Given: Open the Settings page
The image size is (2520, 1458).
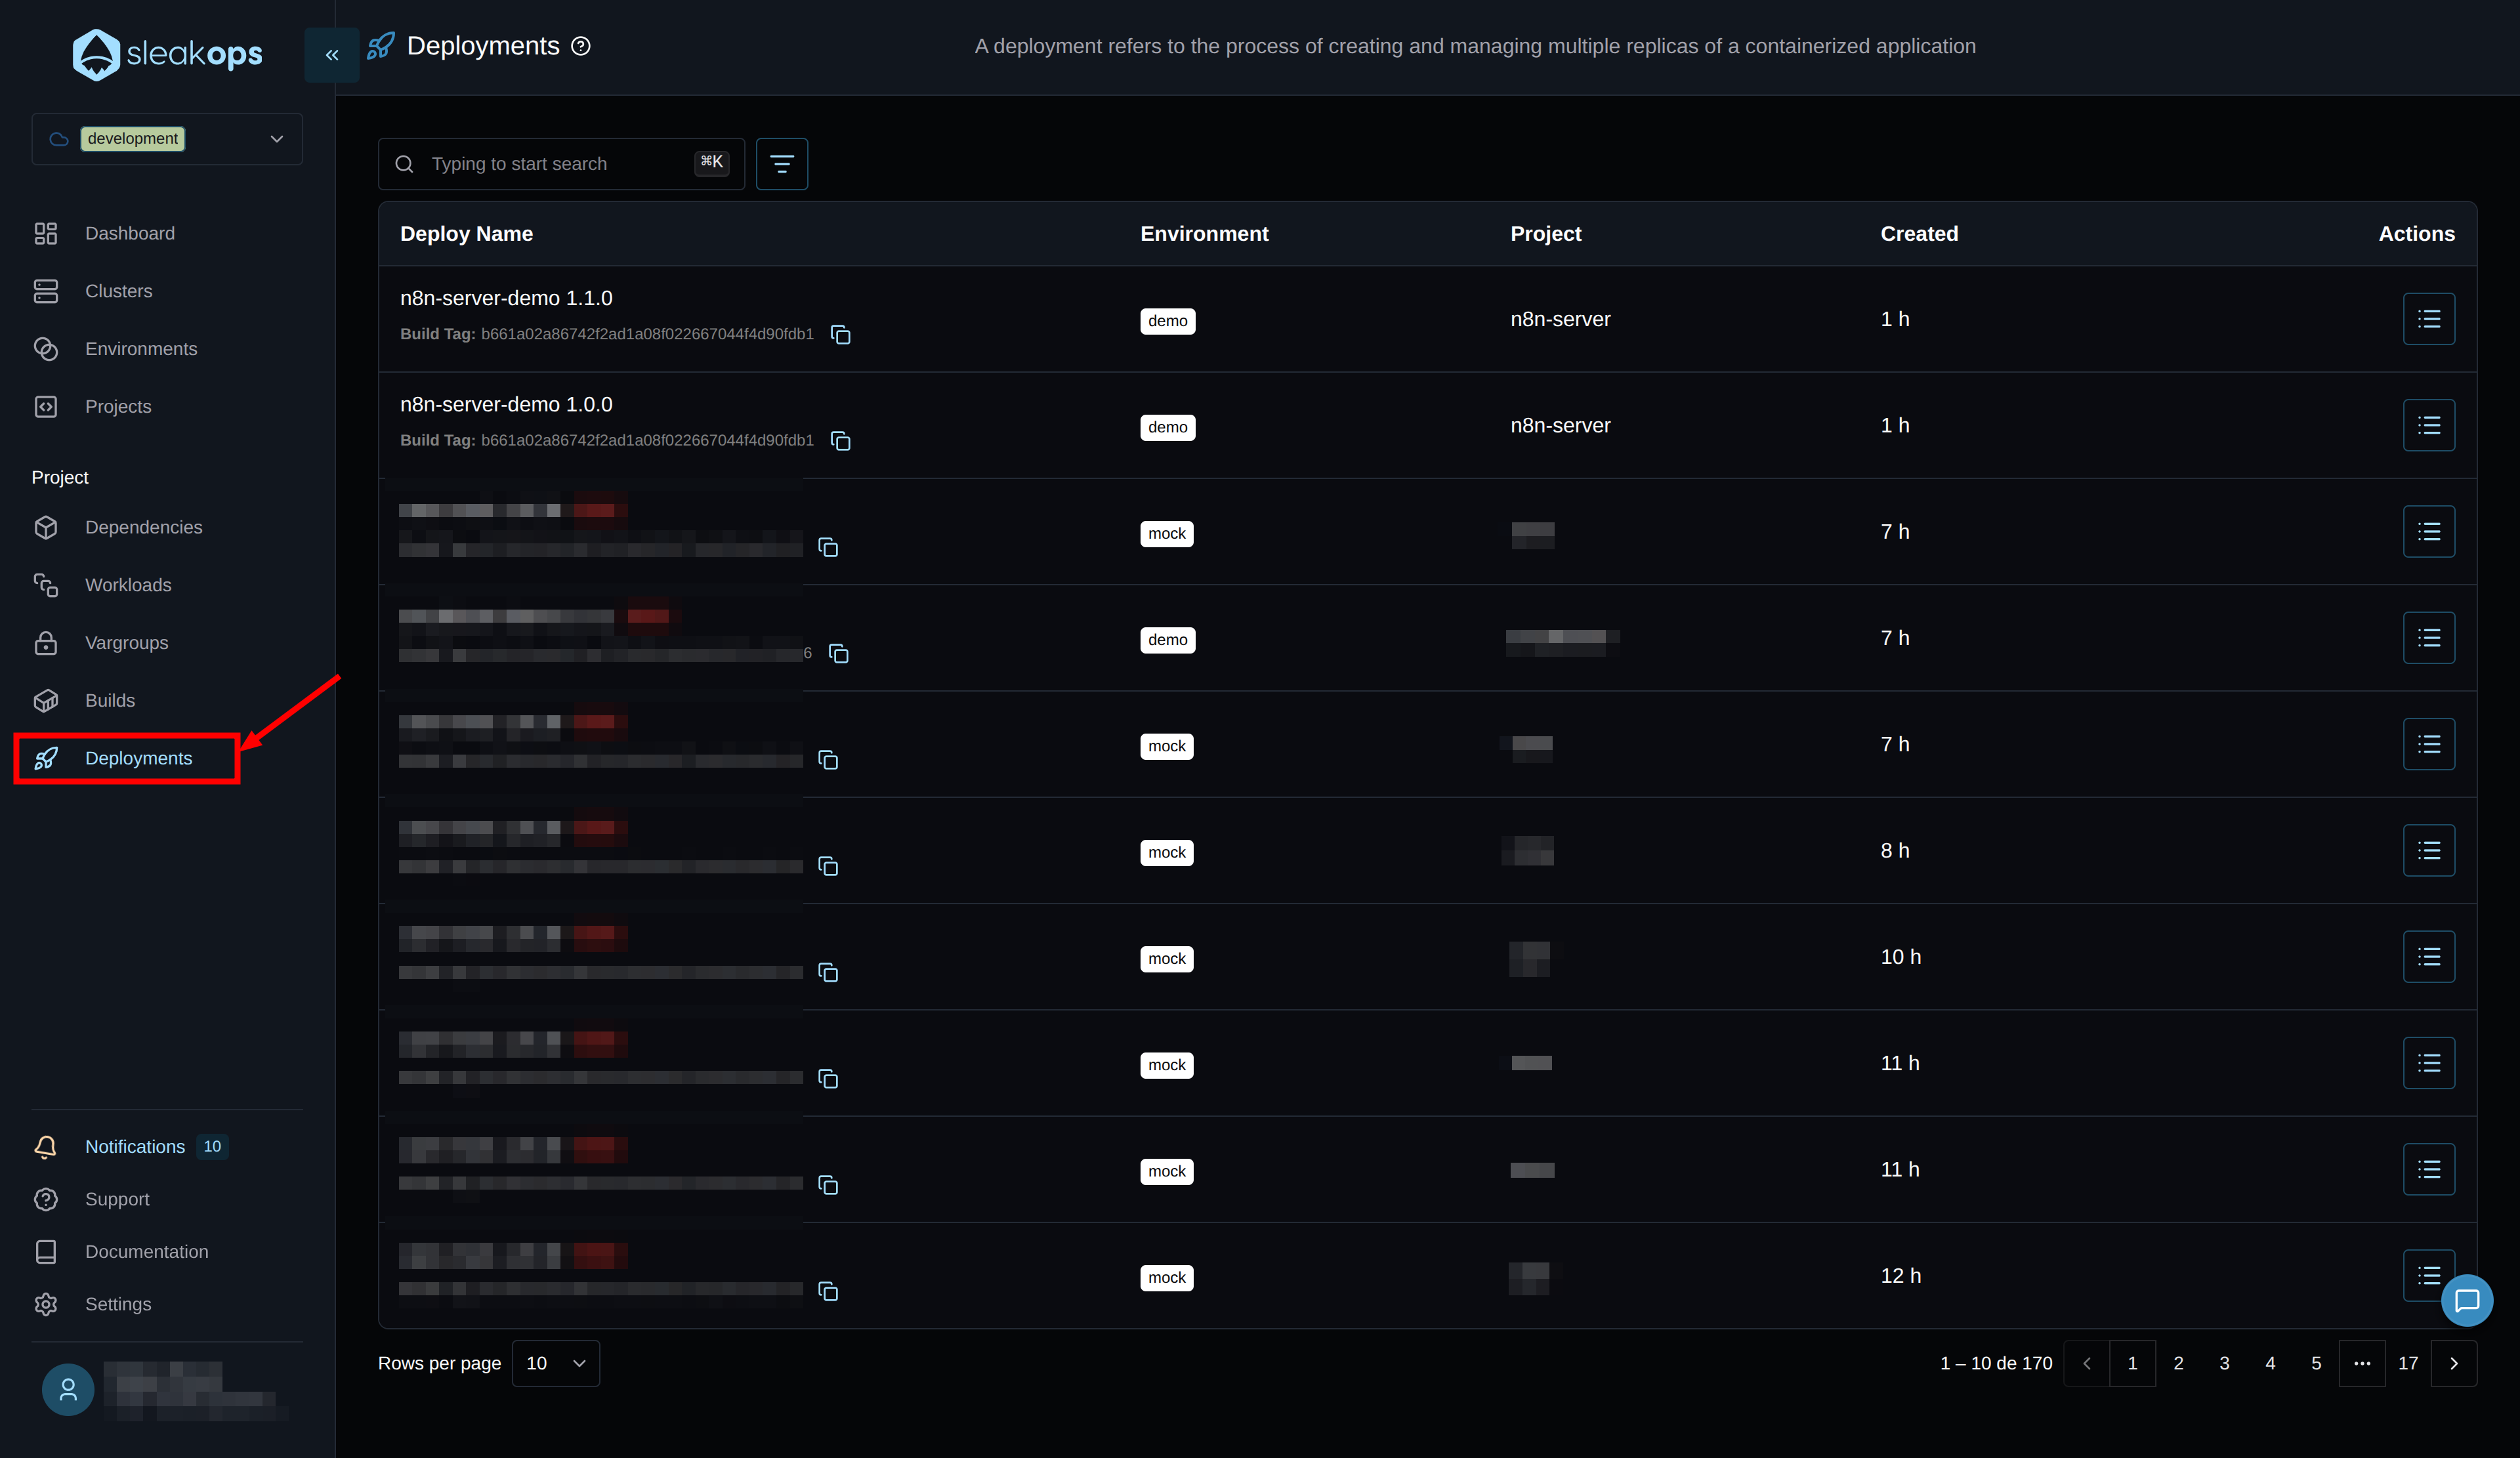Looking at the screenshot, I should coord(117,1304).
